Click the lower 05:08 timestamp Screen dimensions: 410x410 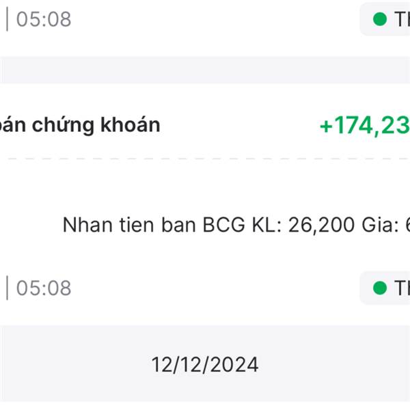[x=44, y=288]
